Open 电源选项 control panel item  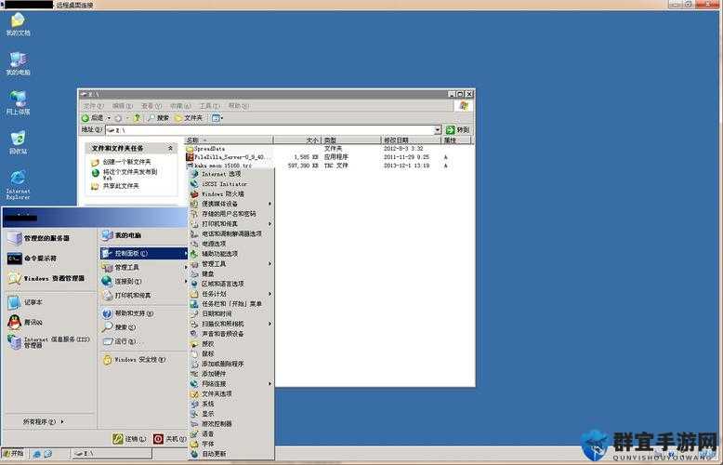pos(231,244)
